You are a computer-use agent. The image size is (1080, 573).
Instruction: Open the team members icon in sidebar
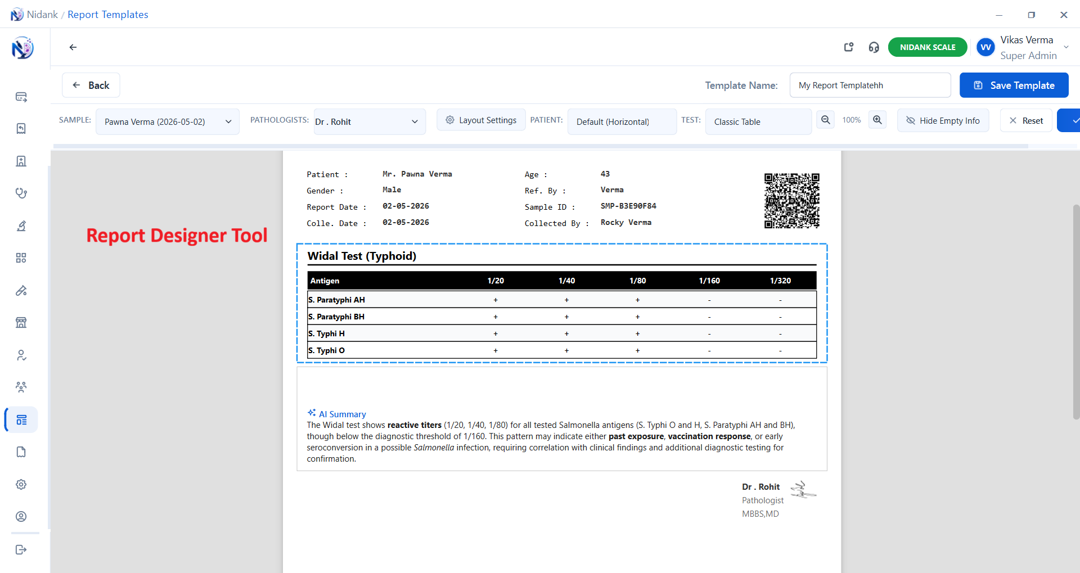pos(21,387)
